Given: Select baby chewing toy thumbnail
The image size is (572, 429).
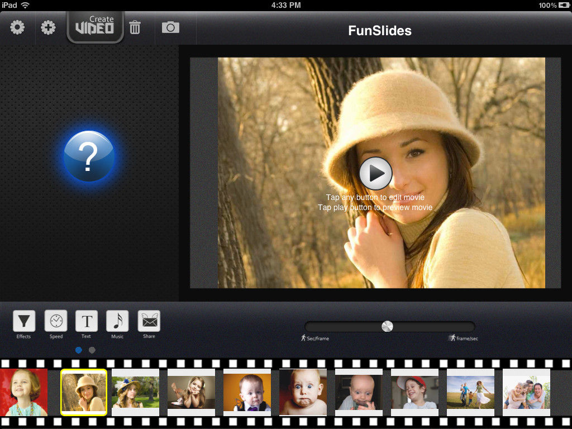Looking at the screenshot, I should coord(359,392).
